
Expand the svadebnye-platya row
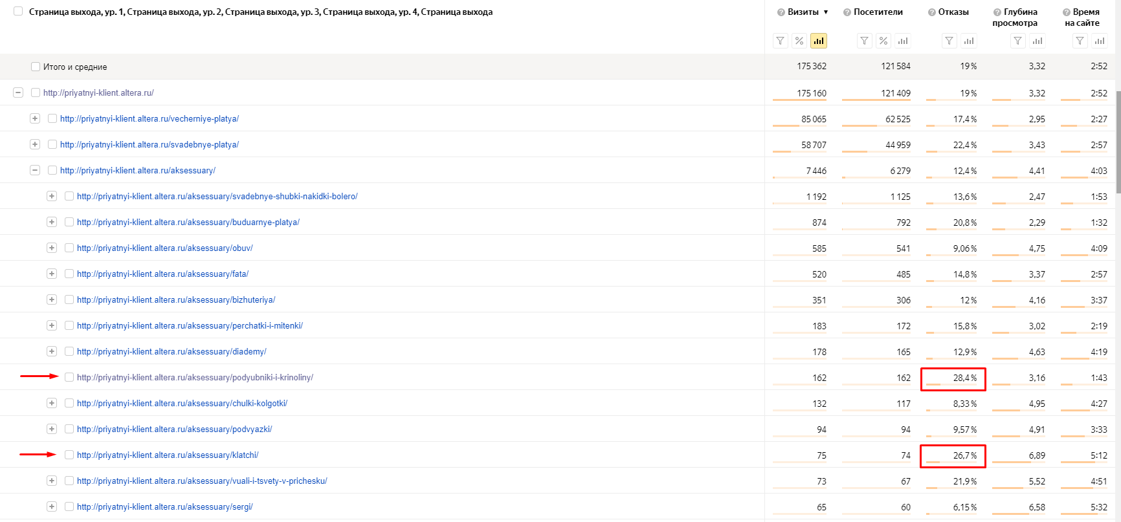tap(35, 144)
